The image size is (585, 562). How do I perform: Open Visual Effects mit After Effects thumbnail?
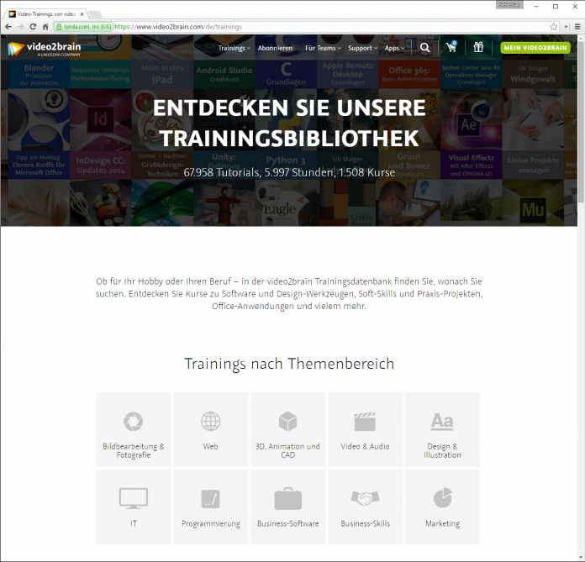[472, 134]
